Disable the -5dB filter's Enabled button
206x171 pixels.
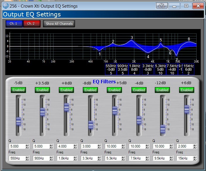click(18, 90)
